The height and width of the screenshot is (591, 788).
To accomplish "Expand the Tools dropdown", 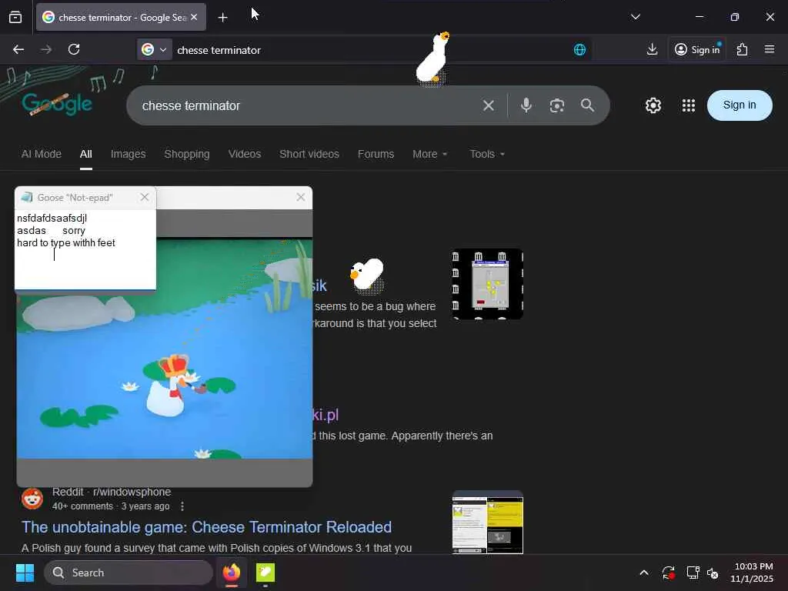I will [x=487, y=154].
